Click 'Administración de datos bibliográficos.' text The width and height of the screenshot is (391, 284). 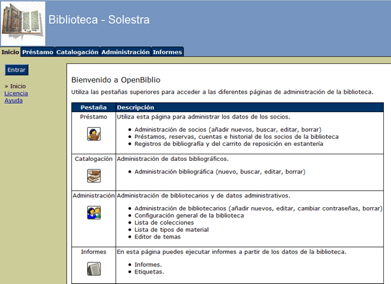tap(173, 159)
